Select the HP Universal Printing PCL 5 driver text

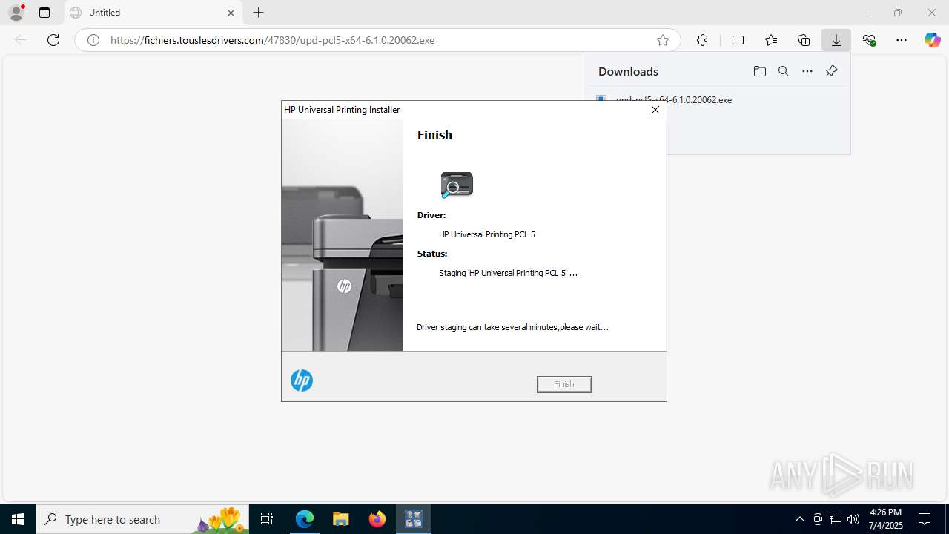(487, 234)
